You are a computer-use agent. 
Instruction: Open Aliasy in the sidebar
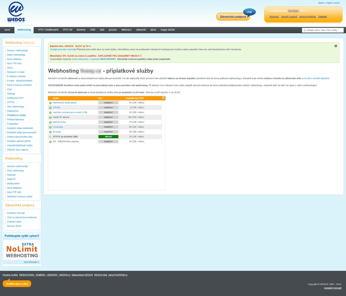[10, 68]
